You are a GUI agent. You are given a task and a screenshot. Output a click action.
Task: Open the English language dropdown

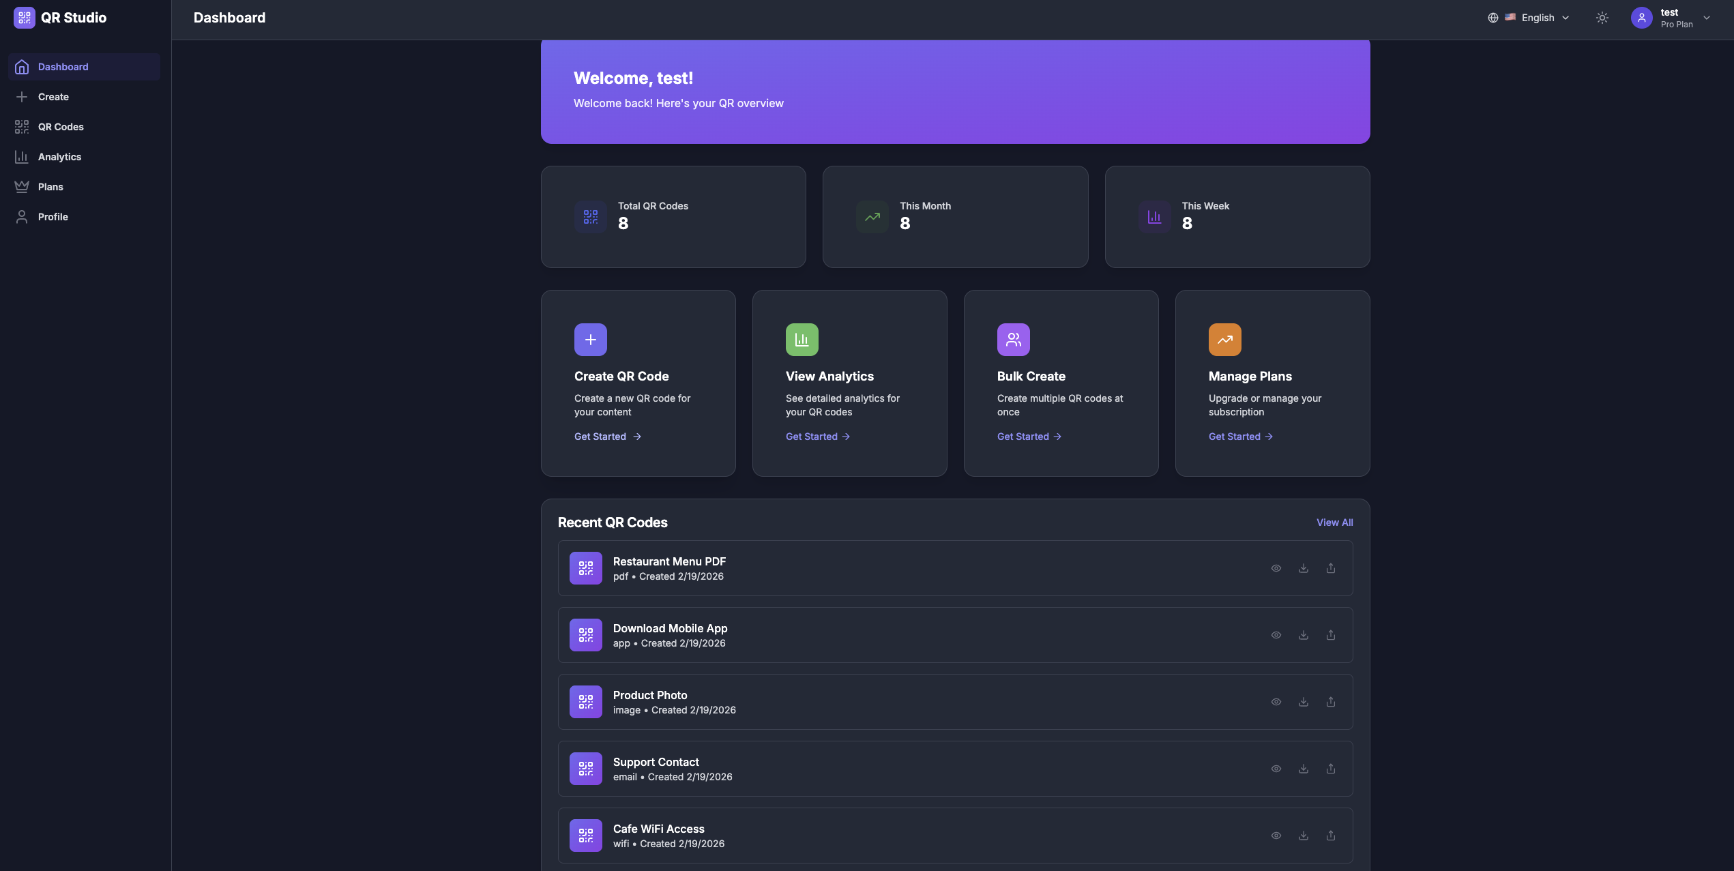[1529, 18]
